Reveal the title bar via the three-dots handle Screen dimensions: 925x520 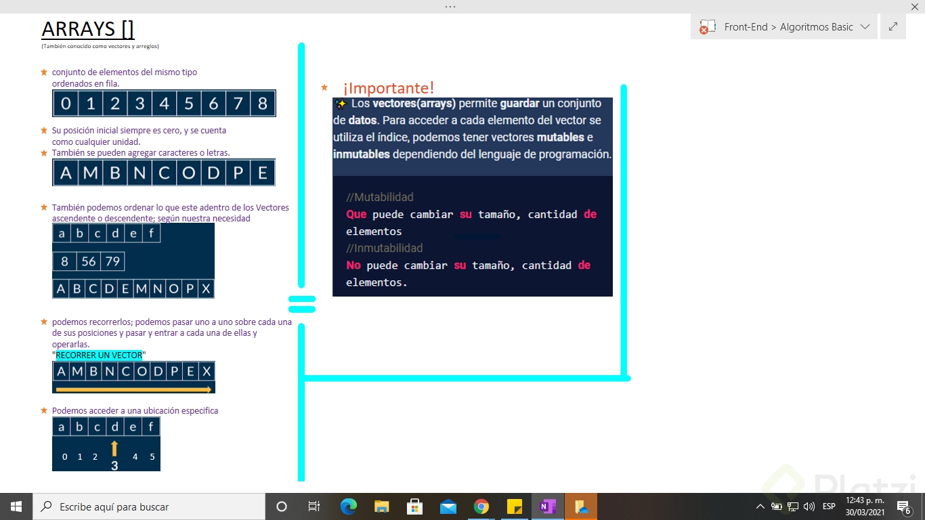tap(450, 6)
